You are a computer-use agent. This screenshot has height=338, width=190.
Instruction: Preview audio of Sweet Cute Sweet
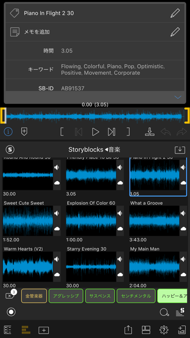point(57,213)
